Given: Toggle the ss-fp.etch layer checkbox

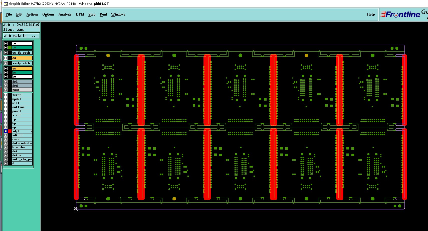Looking at the screenshot, I should (6, 63).
